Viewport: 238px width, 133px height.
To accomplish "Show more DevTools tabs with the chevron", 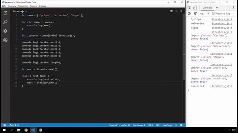I will pyautogui.click(x=216, y=7).
